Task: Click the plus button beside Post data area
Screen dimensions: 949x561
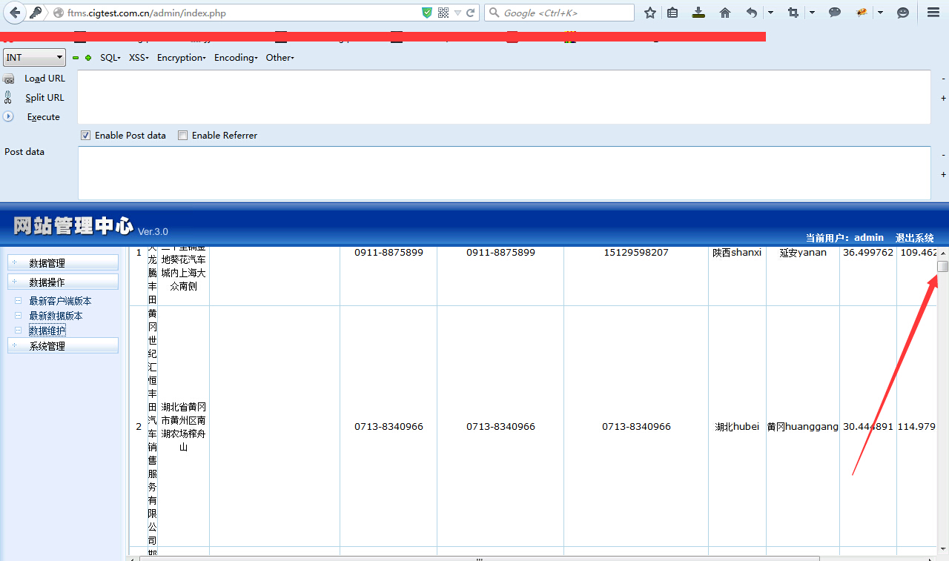Action: 943,174
